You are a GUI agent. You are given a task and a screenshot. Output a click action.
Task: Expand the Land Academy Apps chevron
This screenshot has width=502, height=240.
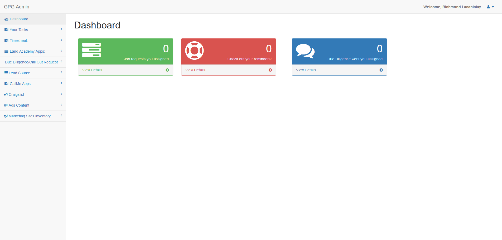click(x=61, y=51)
